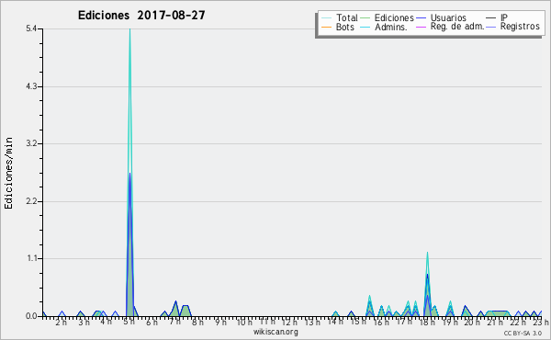Click the "6 h" x-axis label
The height and width of the screenshot is (340, 551).
click(152, 323)
